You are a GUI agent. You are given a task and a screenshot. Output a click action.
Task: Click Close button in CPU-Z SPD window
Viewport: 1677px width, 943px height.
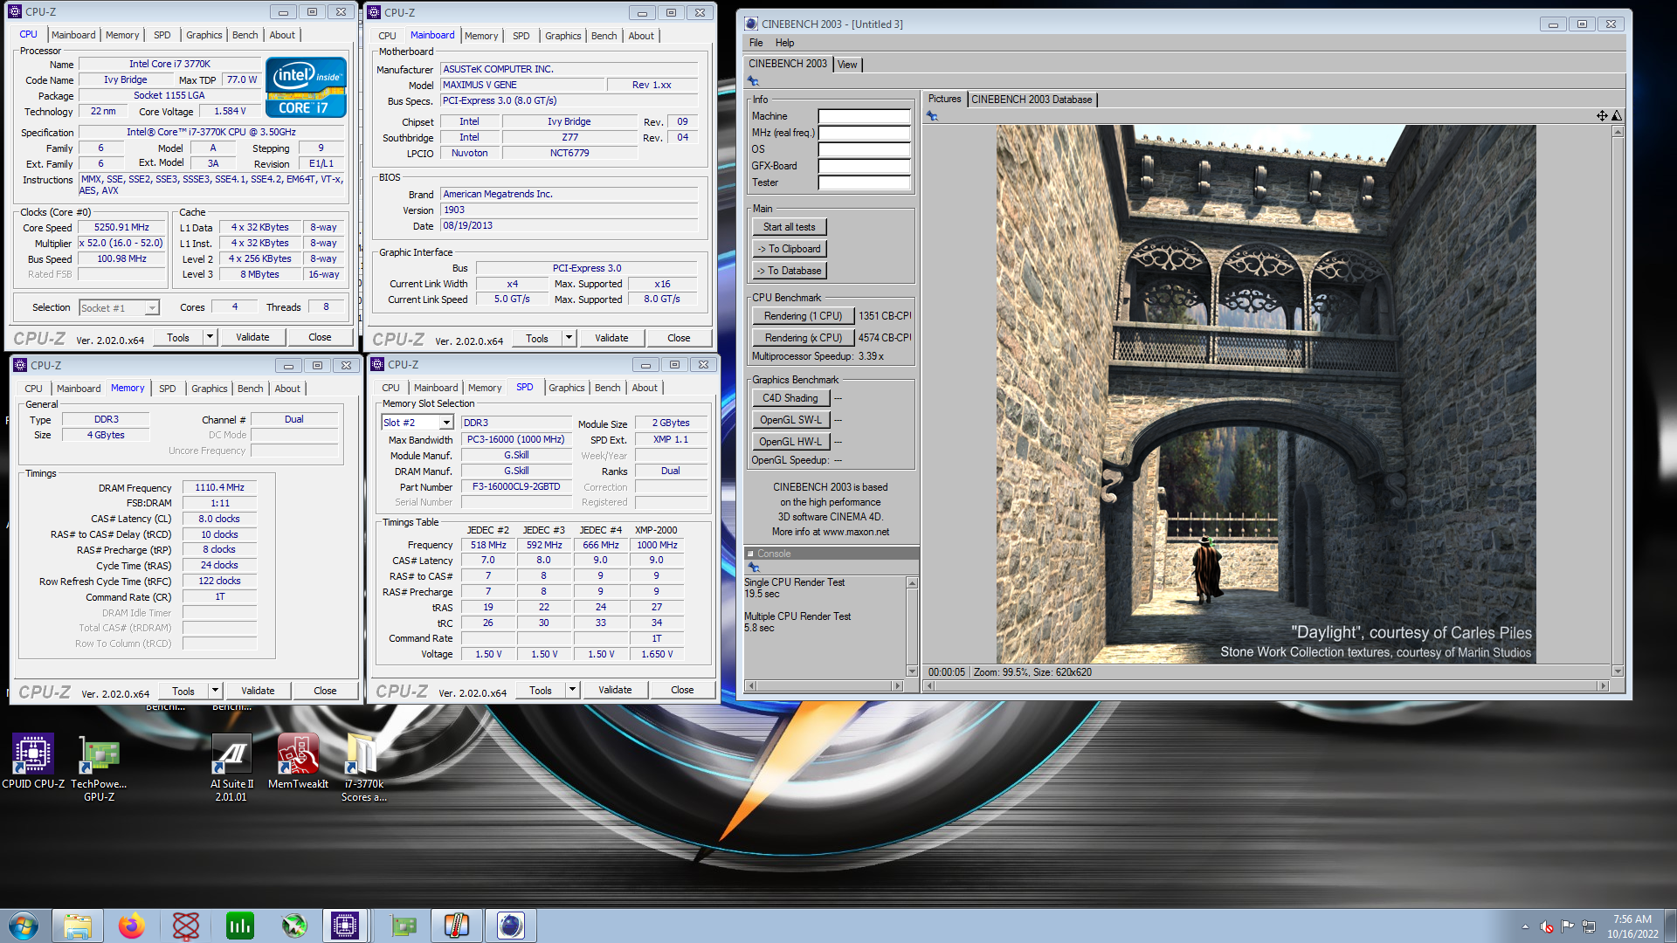point(682,690)
